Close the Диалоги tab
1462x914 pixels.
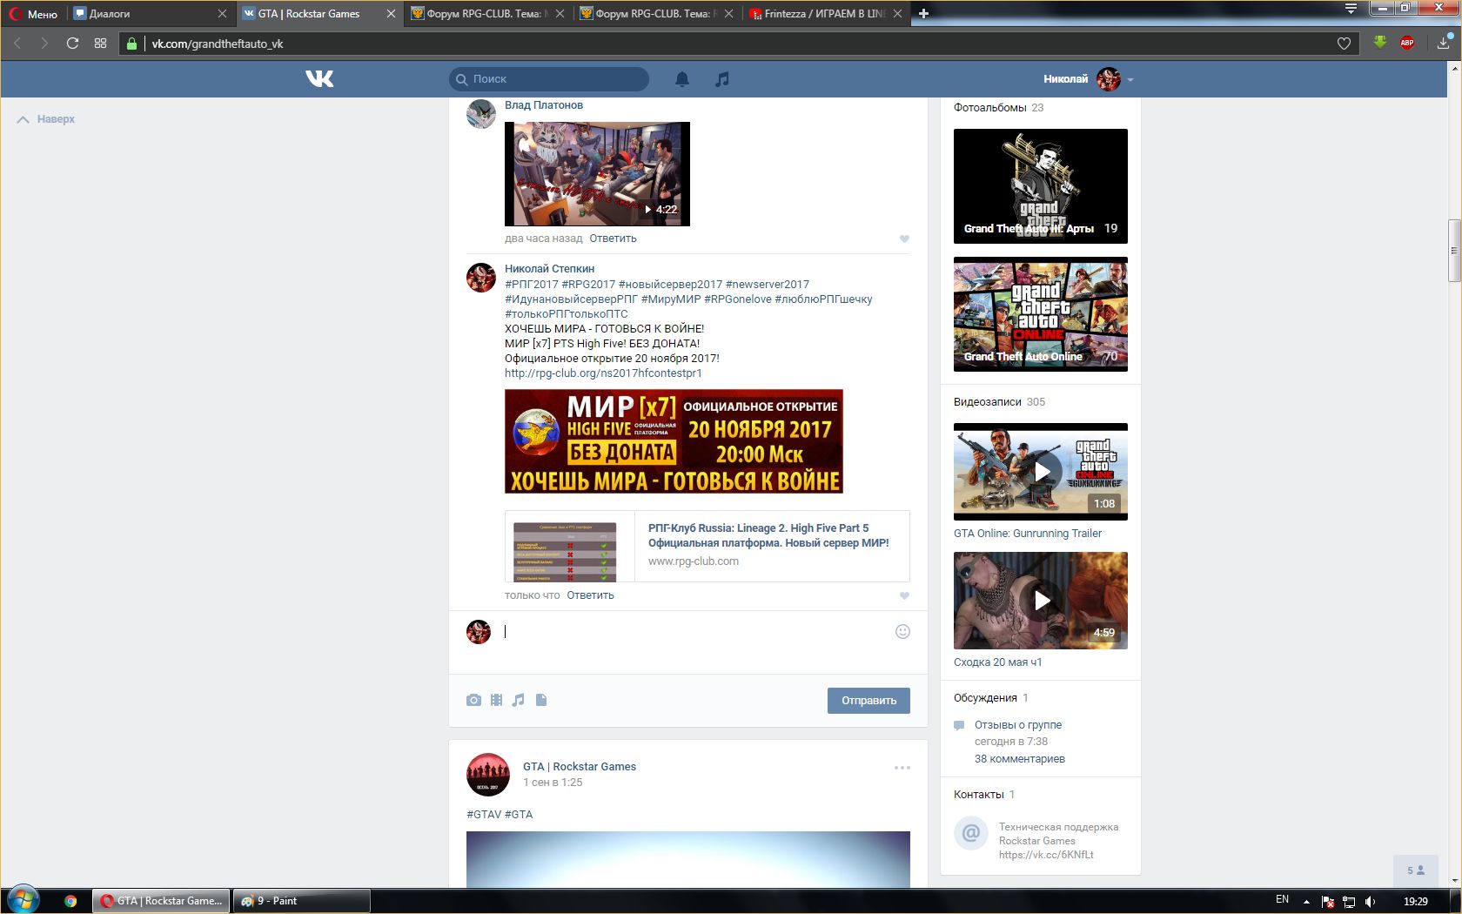click(223, 13)
